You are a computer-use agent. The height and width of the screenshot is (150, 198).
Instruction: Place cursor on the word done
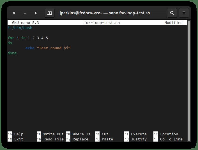[12, 53]
